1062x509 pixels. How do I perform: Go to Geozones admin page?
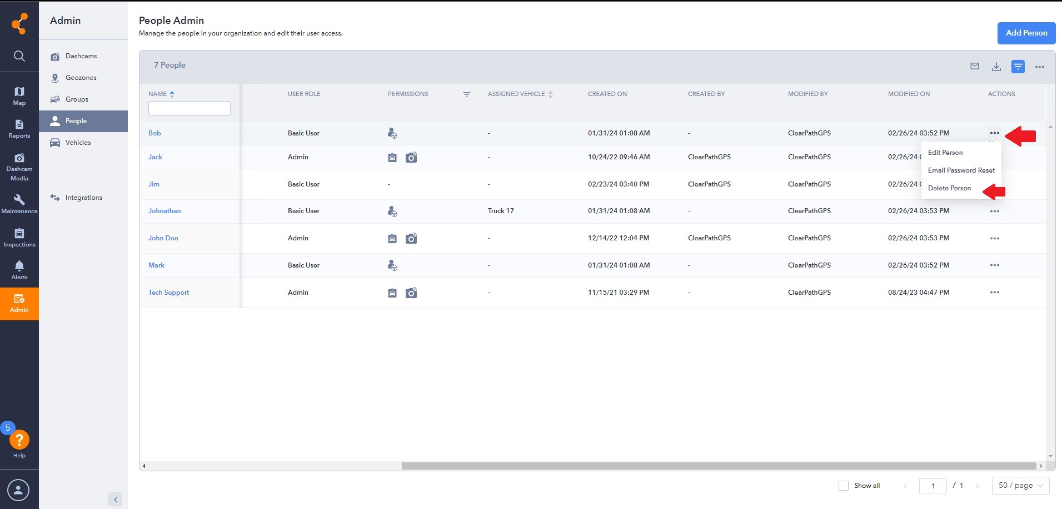pos(81,78)
